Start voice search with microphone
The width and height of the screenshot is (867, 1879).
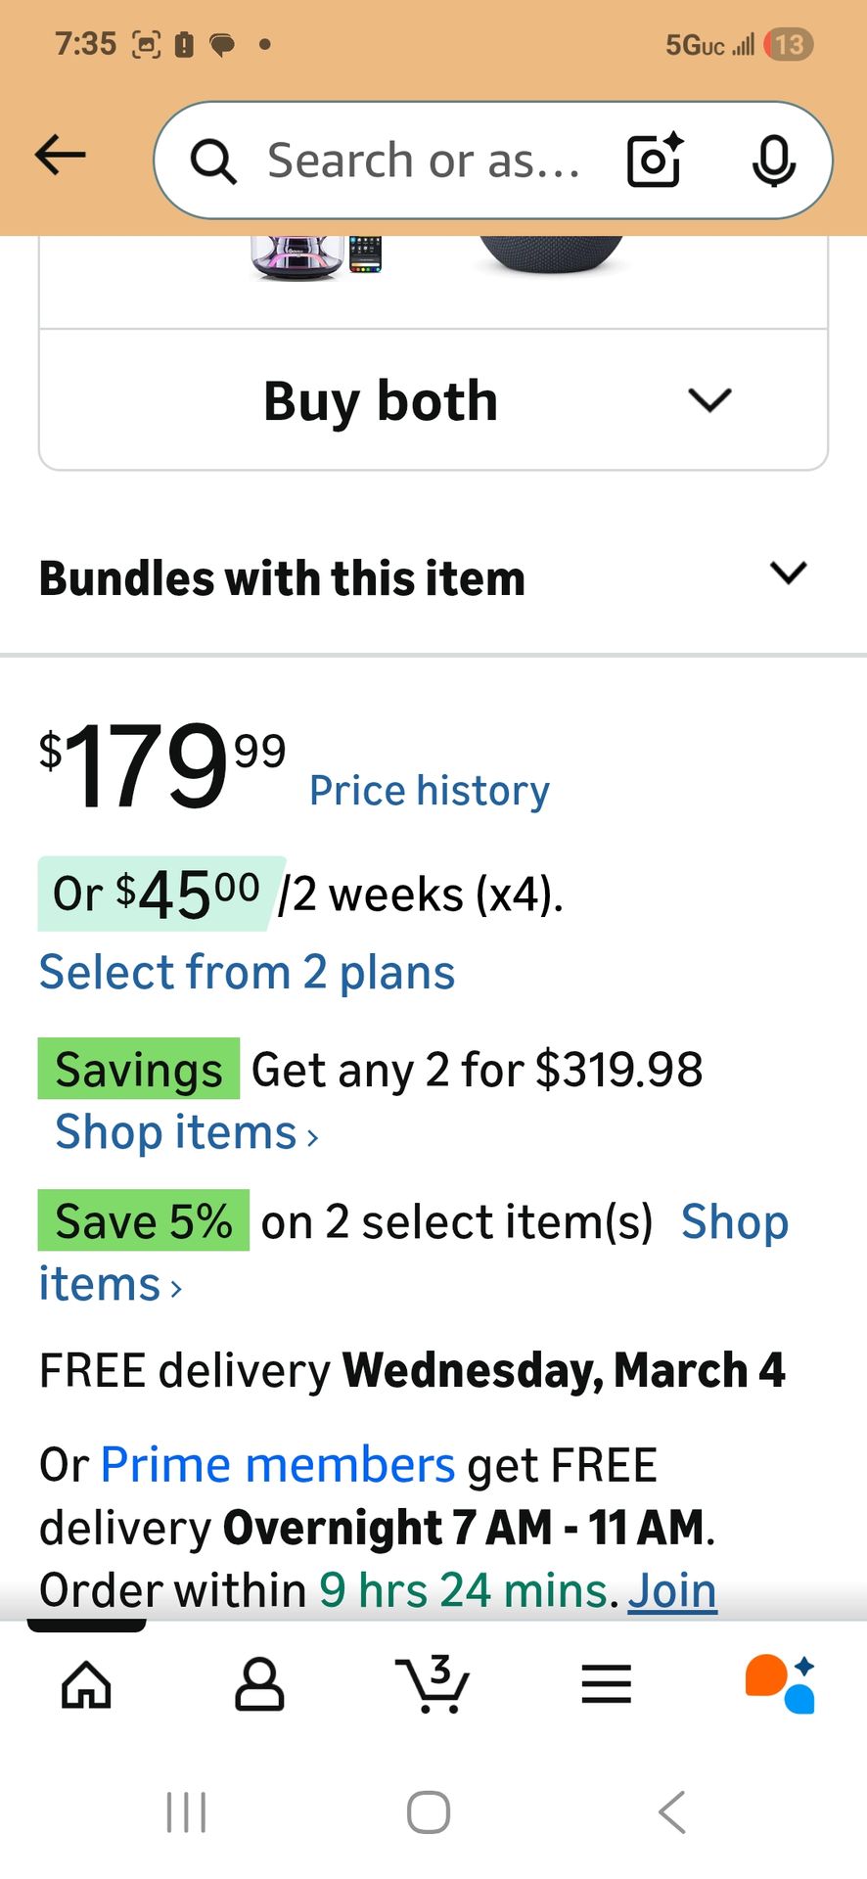pyautogui.click(x=773, y=160)
